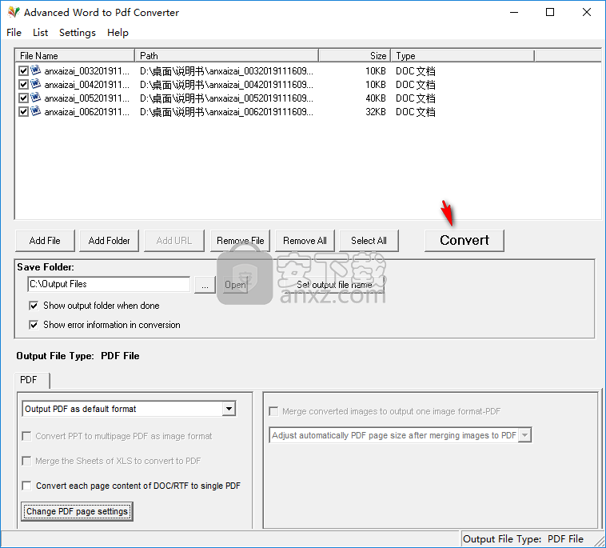Click the Add URL button
Viewport: 606px width, 548px height.
click(x=174, y=241)
